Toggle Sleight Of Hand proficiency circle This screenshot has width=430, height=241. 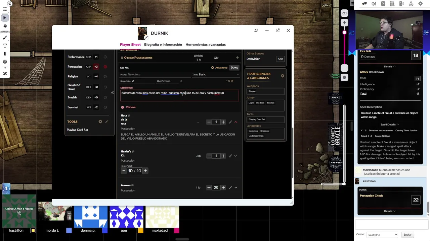(105, 87)
